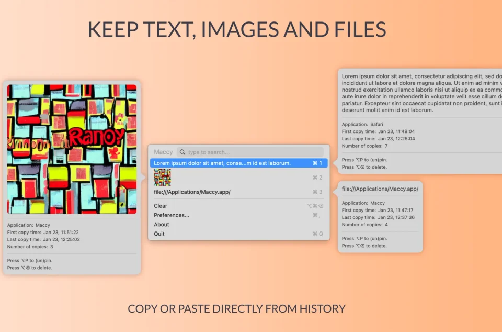Click the Clear shortcut key symbols
Viewport: 502px width, 332px height.
[315, 206]
